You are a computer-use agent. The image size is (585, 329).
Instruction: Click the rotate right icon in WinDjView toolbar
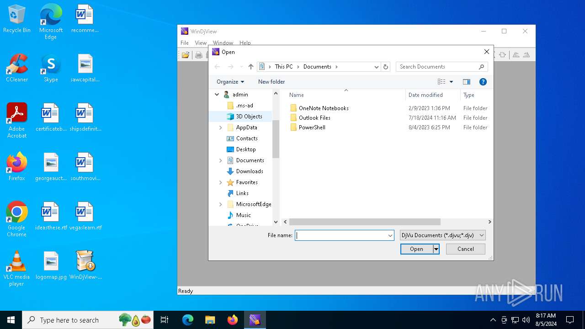pos(526,55)
